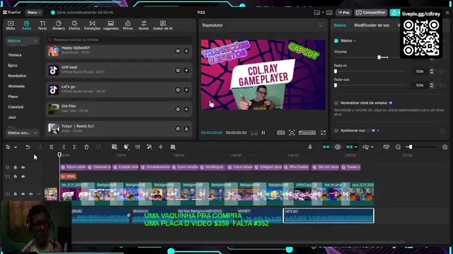The width and height of the screenshot is (453, 254).
Task: Open the Stickers panel
Action: coord(58,25)
